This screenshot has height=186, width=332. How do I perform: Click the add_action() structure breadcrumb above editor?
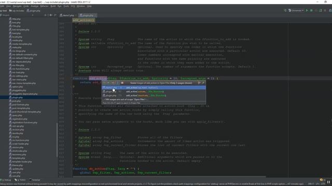point(84,20)
